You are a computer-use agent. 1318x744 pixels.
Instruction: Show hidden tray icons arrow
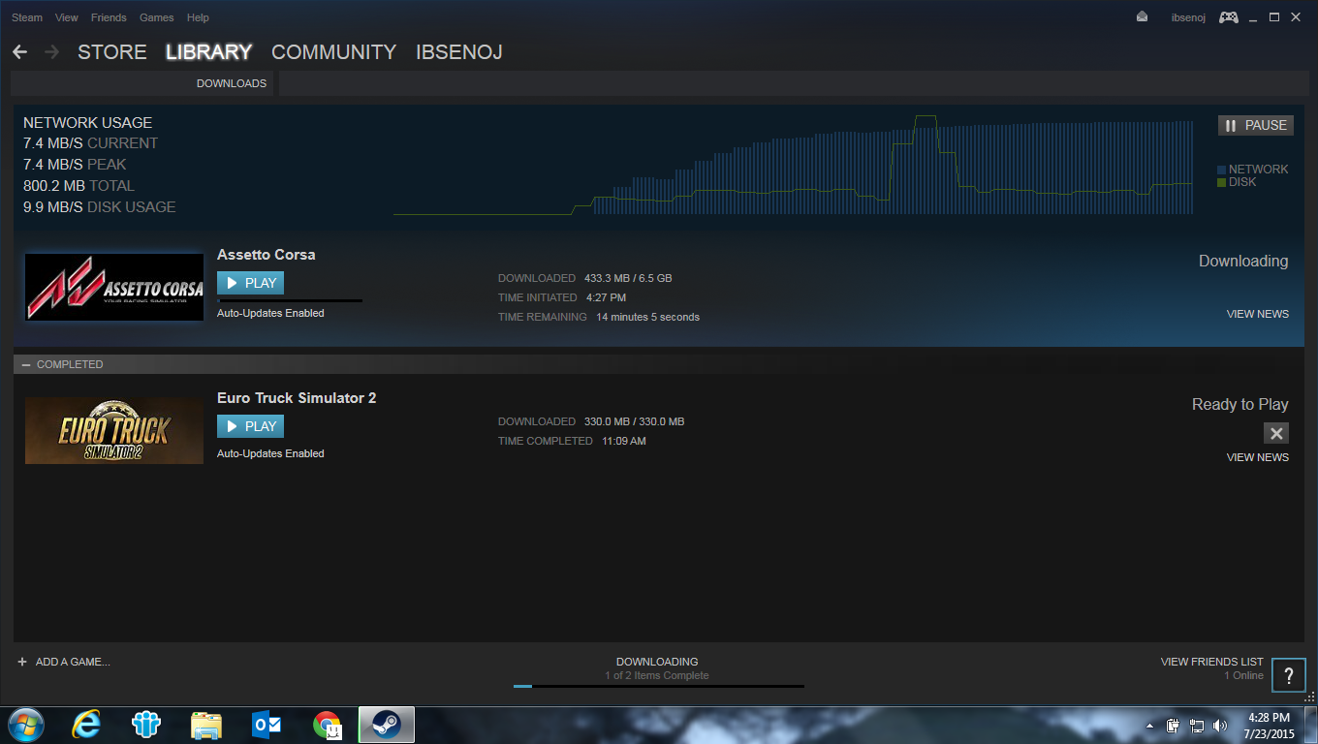(1149, 726)
